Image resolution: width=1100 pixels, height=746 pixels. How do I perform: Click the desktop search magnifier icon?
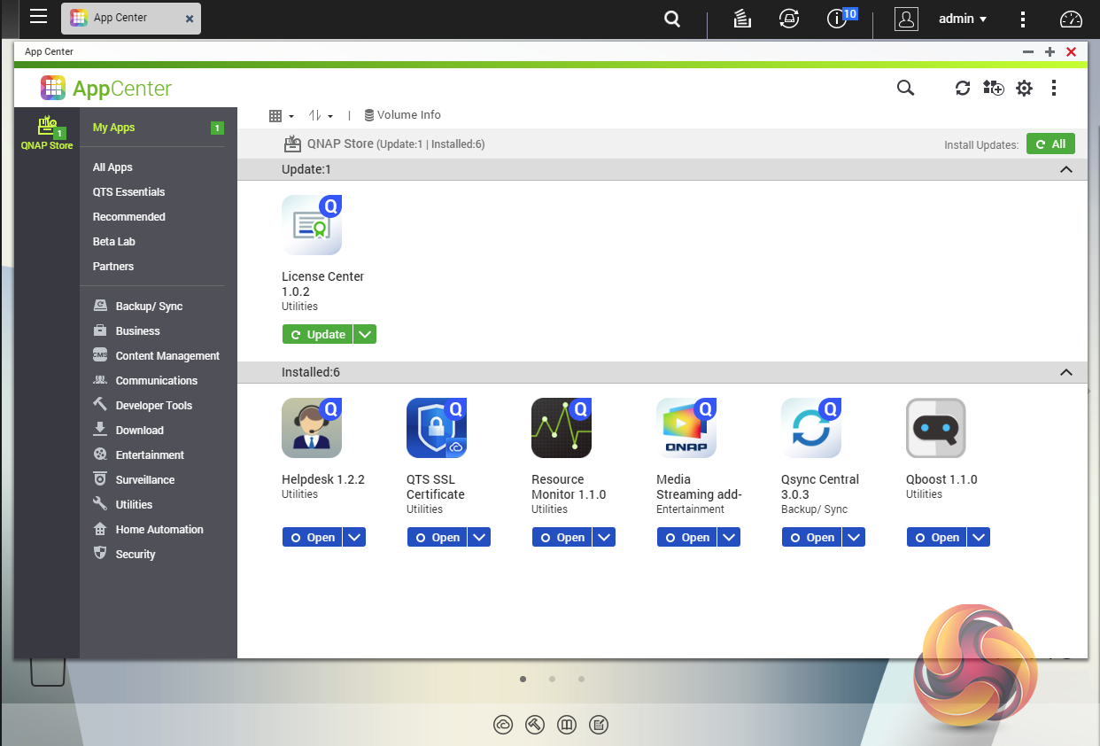coord(672,19)
